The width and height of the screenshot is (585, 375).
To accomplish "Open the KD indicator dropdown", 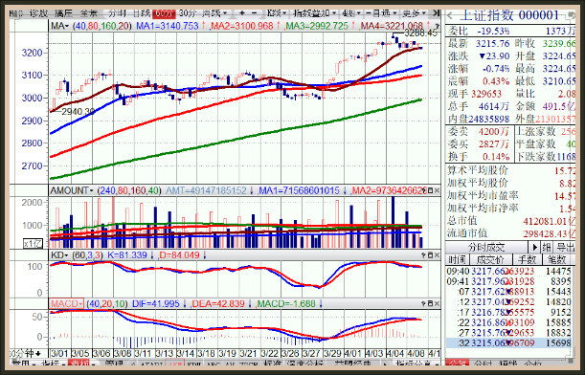I will click(x=59, y=255).
